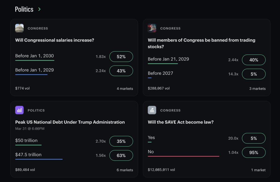This screenshot has height=182, width=280.
Task: Select 52% for Before Jan 1, 2030
Action: click(x=121, y=57)
